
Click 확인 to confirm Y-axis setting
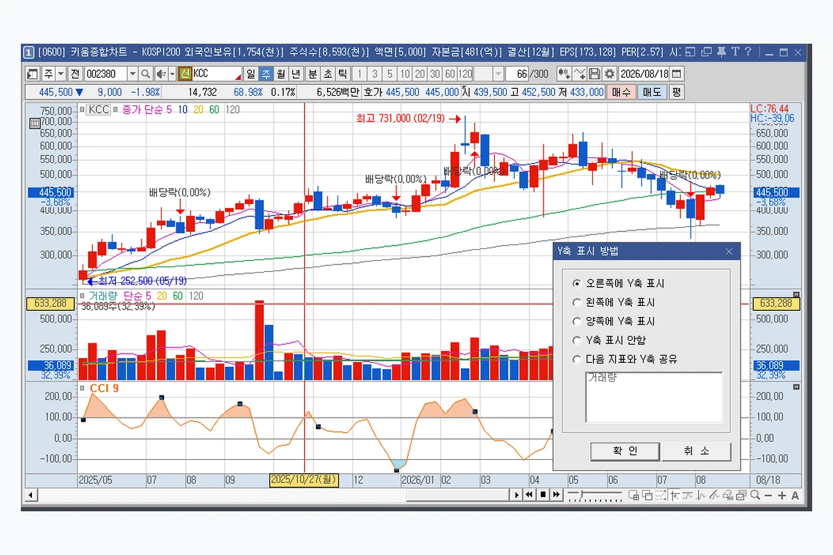coord(625,451)
